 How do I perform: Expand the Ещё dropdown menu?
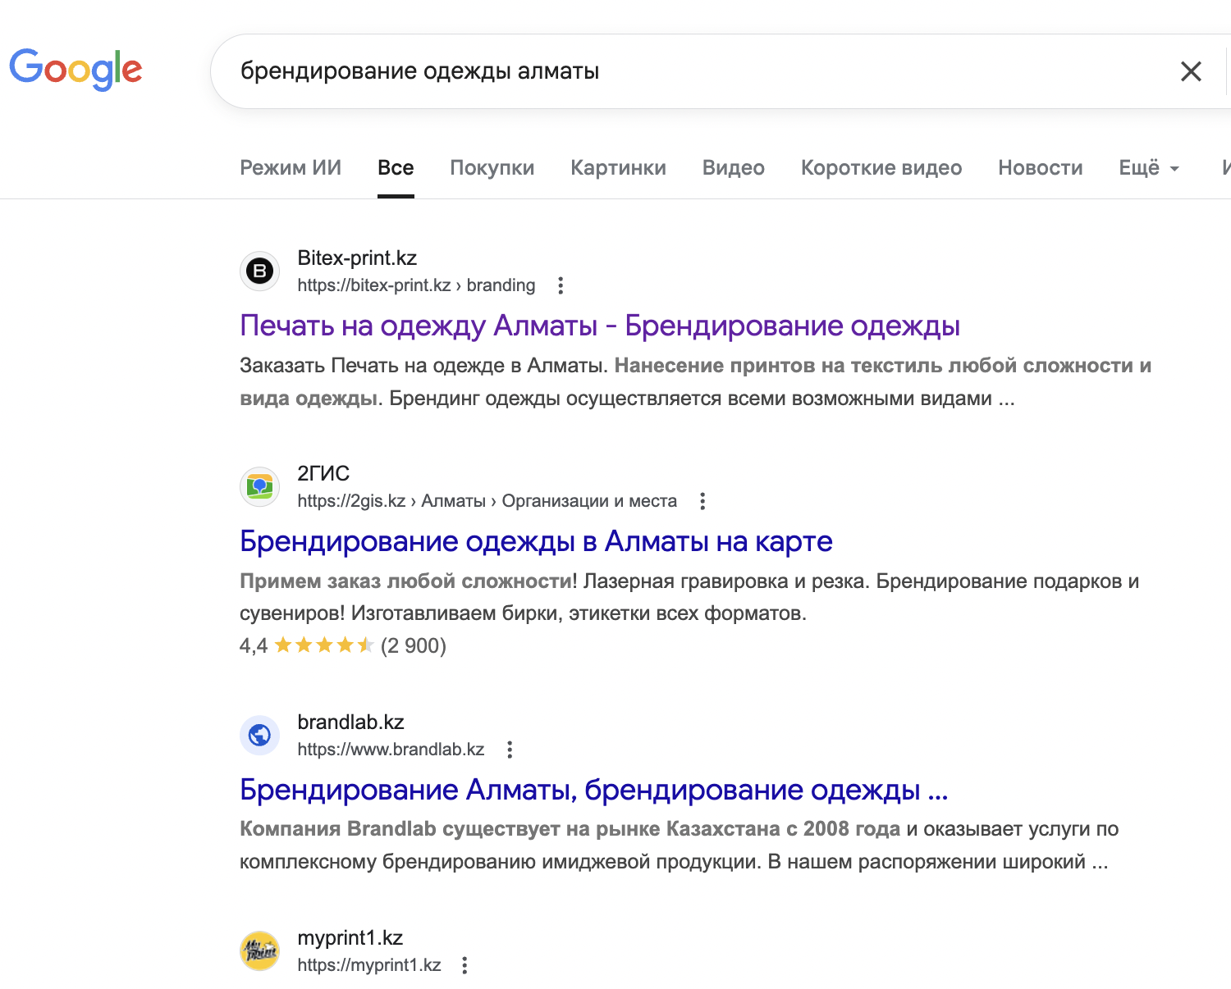pyautogui.click(x=1149, y=168)
